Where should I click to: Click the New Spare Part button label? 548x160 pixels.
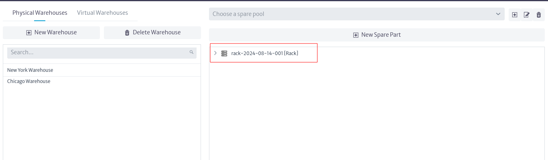pos(381,35)
